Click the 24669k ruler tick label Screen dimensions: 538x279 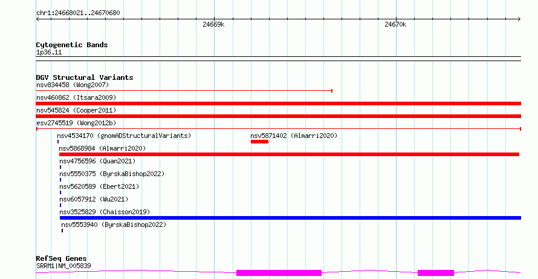(x=213, y=24)
